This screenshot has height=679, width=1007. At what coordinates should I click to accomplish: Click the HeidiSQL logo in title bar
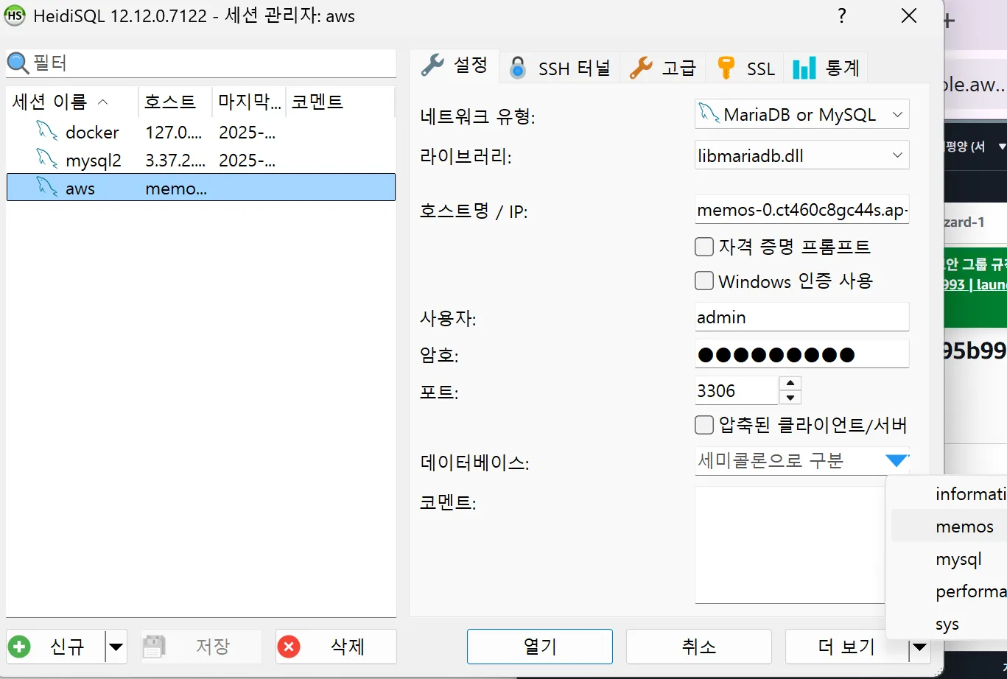click(x=15, y=15)
